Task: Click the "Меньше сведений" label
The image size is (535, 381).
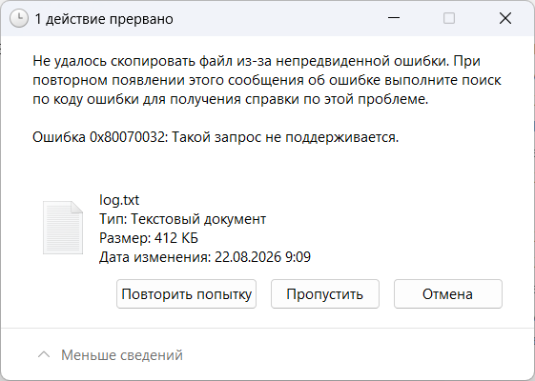Action: coord(122,354)
